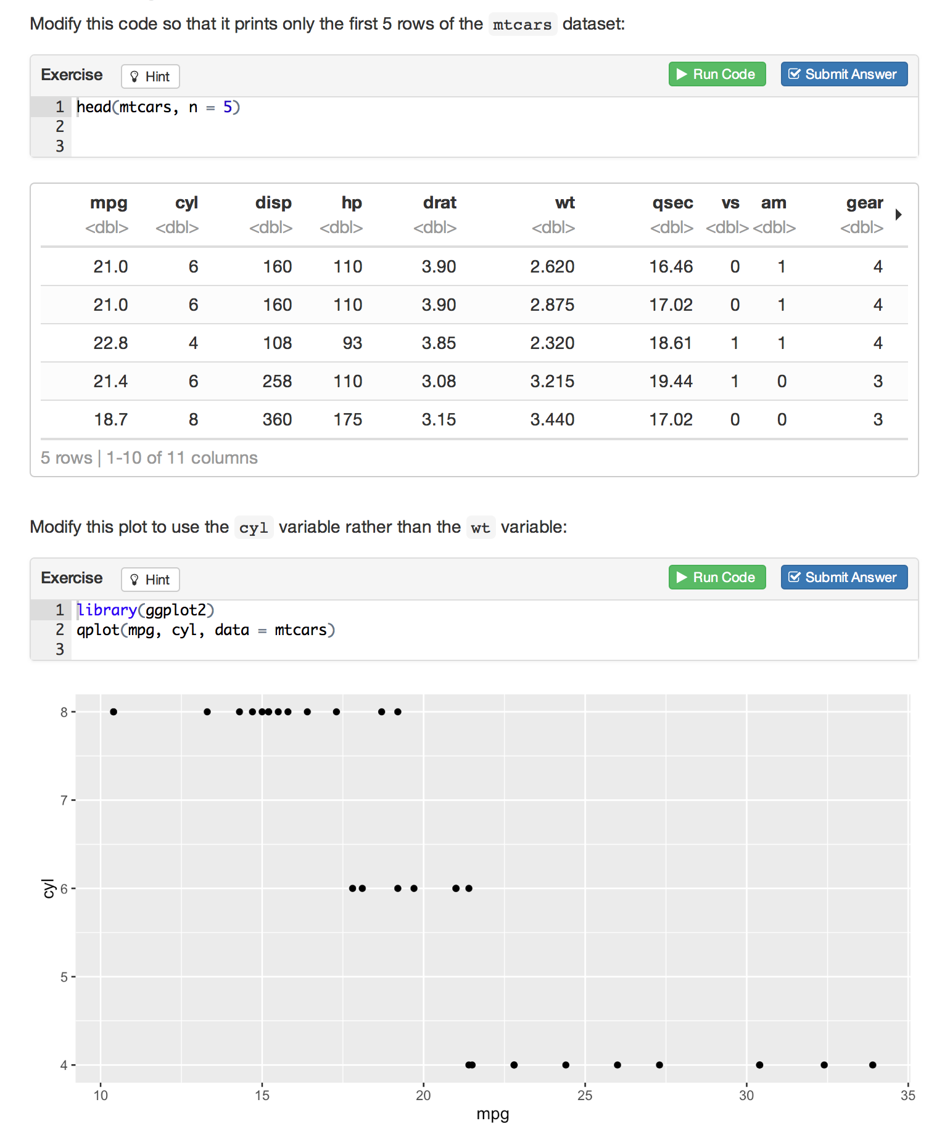This screenshot has height=1137, width=950.
Task: Select the table row with mpg 22.8
Action: 474,343
